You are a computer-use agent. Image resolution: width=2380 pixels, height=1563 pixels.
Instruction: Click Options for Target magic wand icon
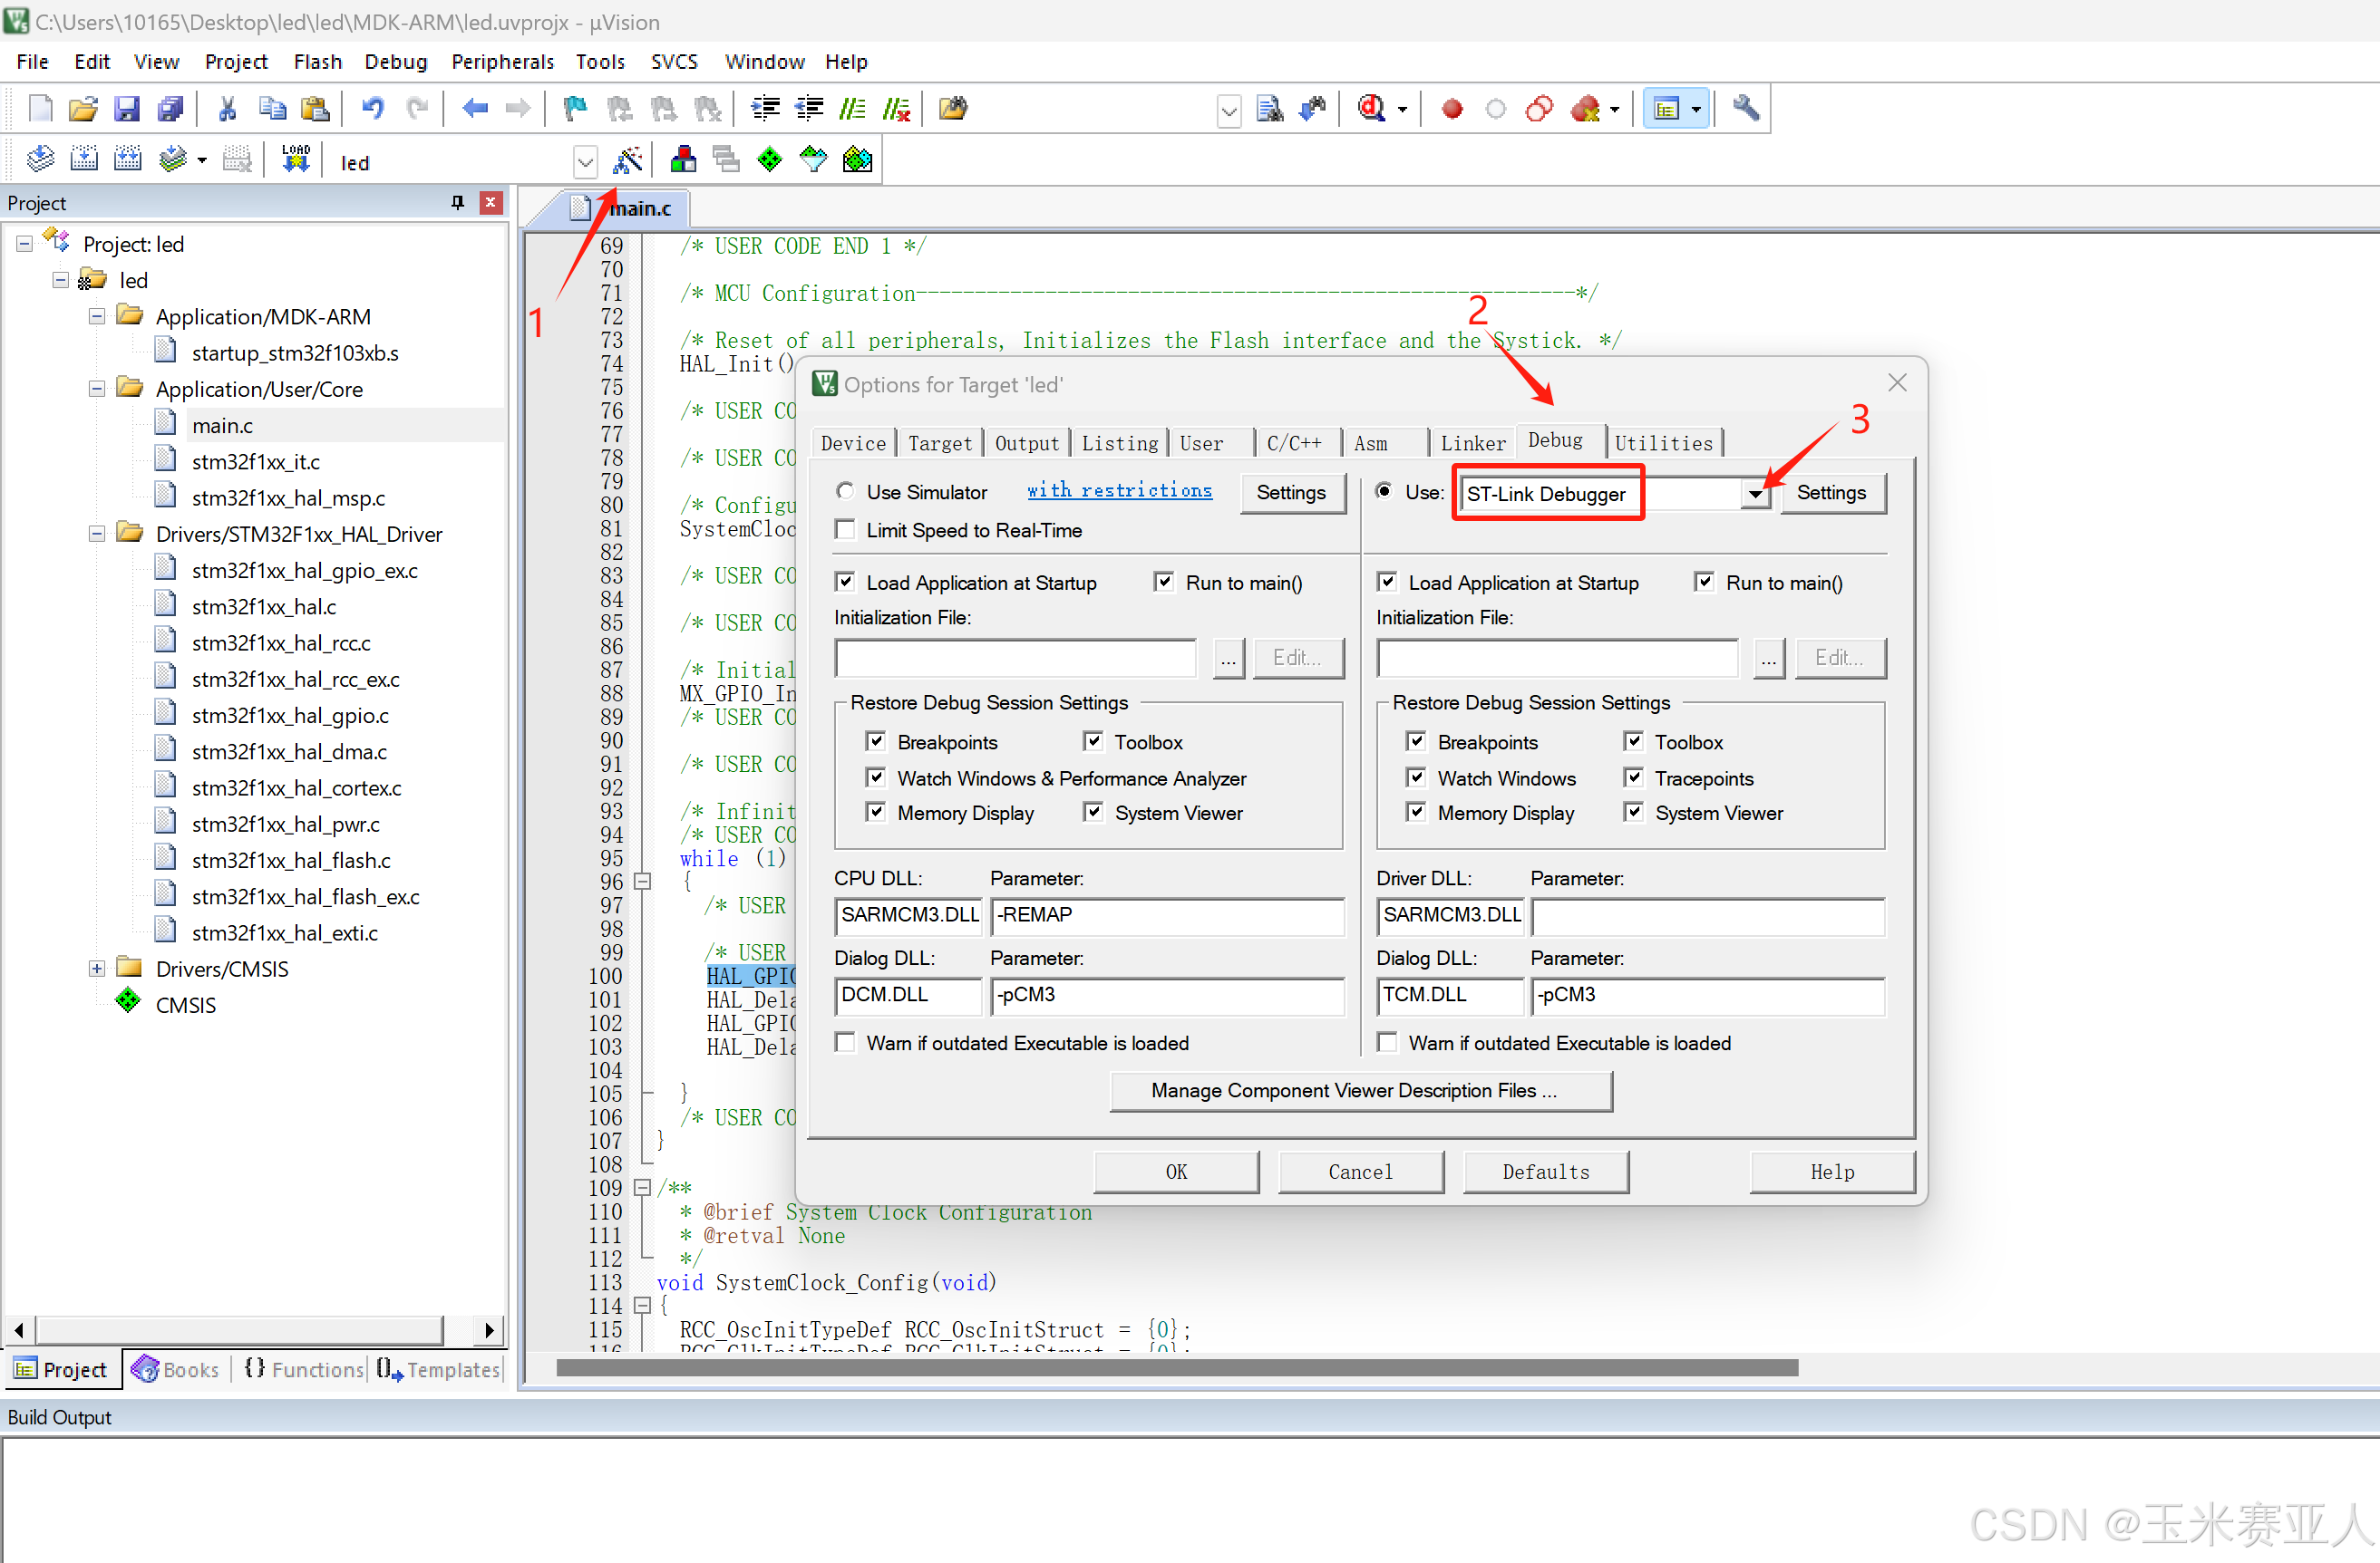tap(627, 159)
